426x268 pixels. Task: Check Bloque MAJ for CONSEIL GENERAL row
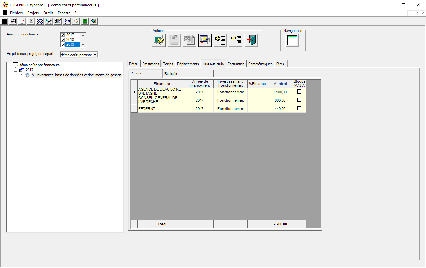299,100
